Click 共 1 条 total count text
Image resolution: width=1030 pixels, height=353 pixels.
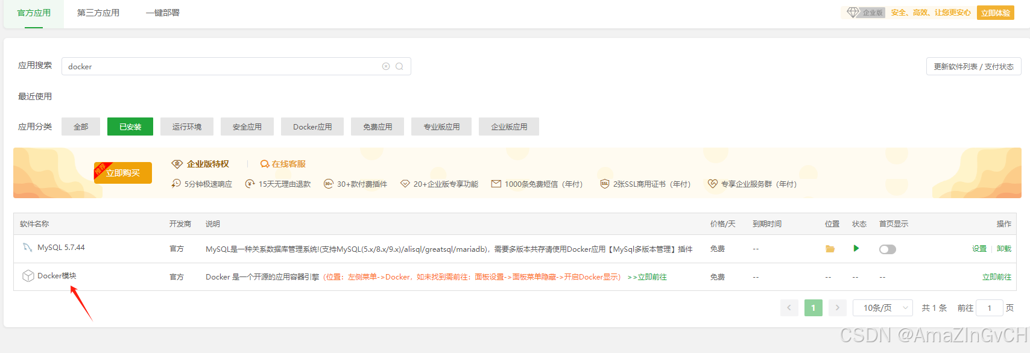point(934,308)
